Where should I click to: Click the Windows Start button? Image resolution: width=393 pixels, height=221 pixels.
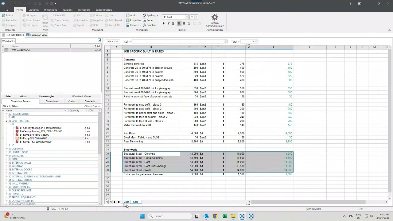[142, 216]
